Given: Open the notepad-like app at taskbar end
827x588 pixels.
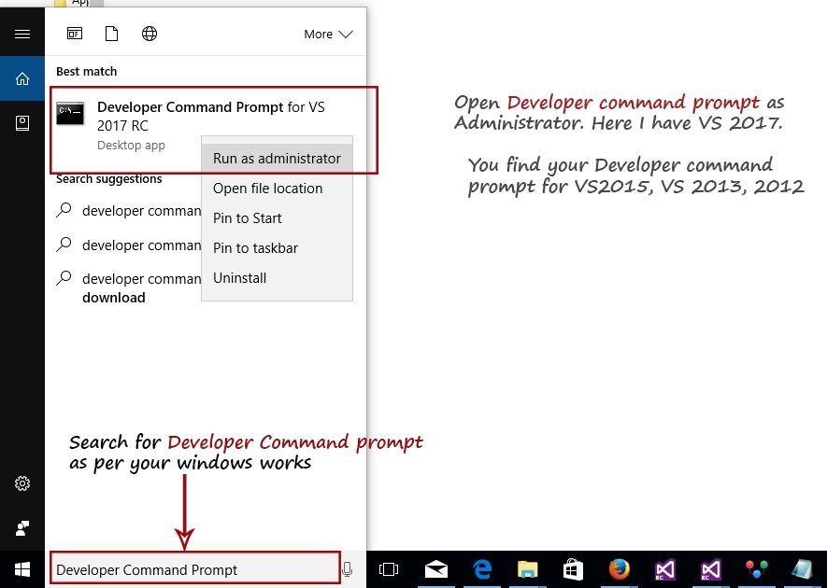Looking at the screenshot, I should point(802,569).
